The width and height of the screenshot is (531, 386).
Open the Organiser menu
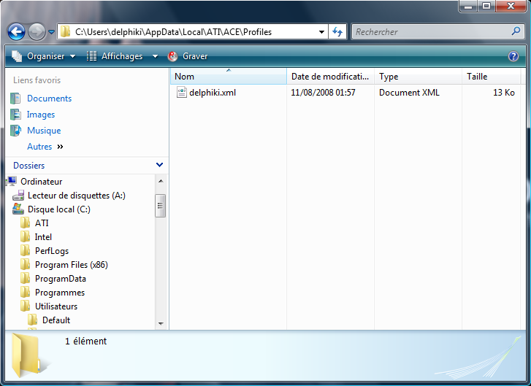pos(44,56)
